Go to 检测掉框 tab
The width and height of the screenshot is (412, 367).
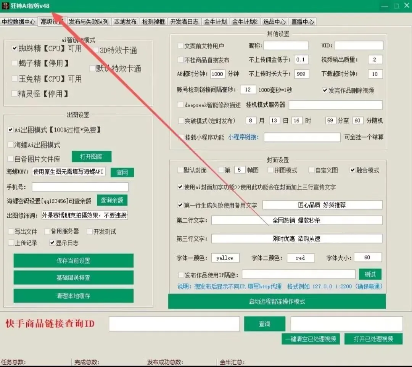(x=153, y=22)
